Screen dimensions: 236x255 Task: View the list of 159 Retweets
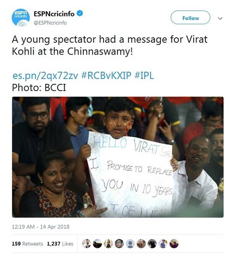pyautogui.click(x=27, y=244)
